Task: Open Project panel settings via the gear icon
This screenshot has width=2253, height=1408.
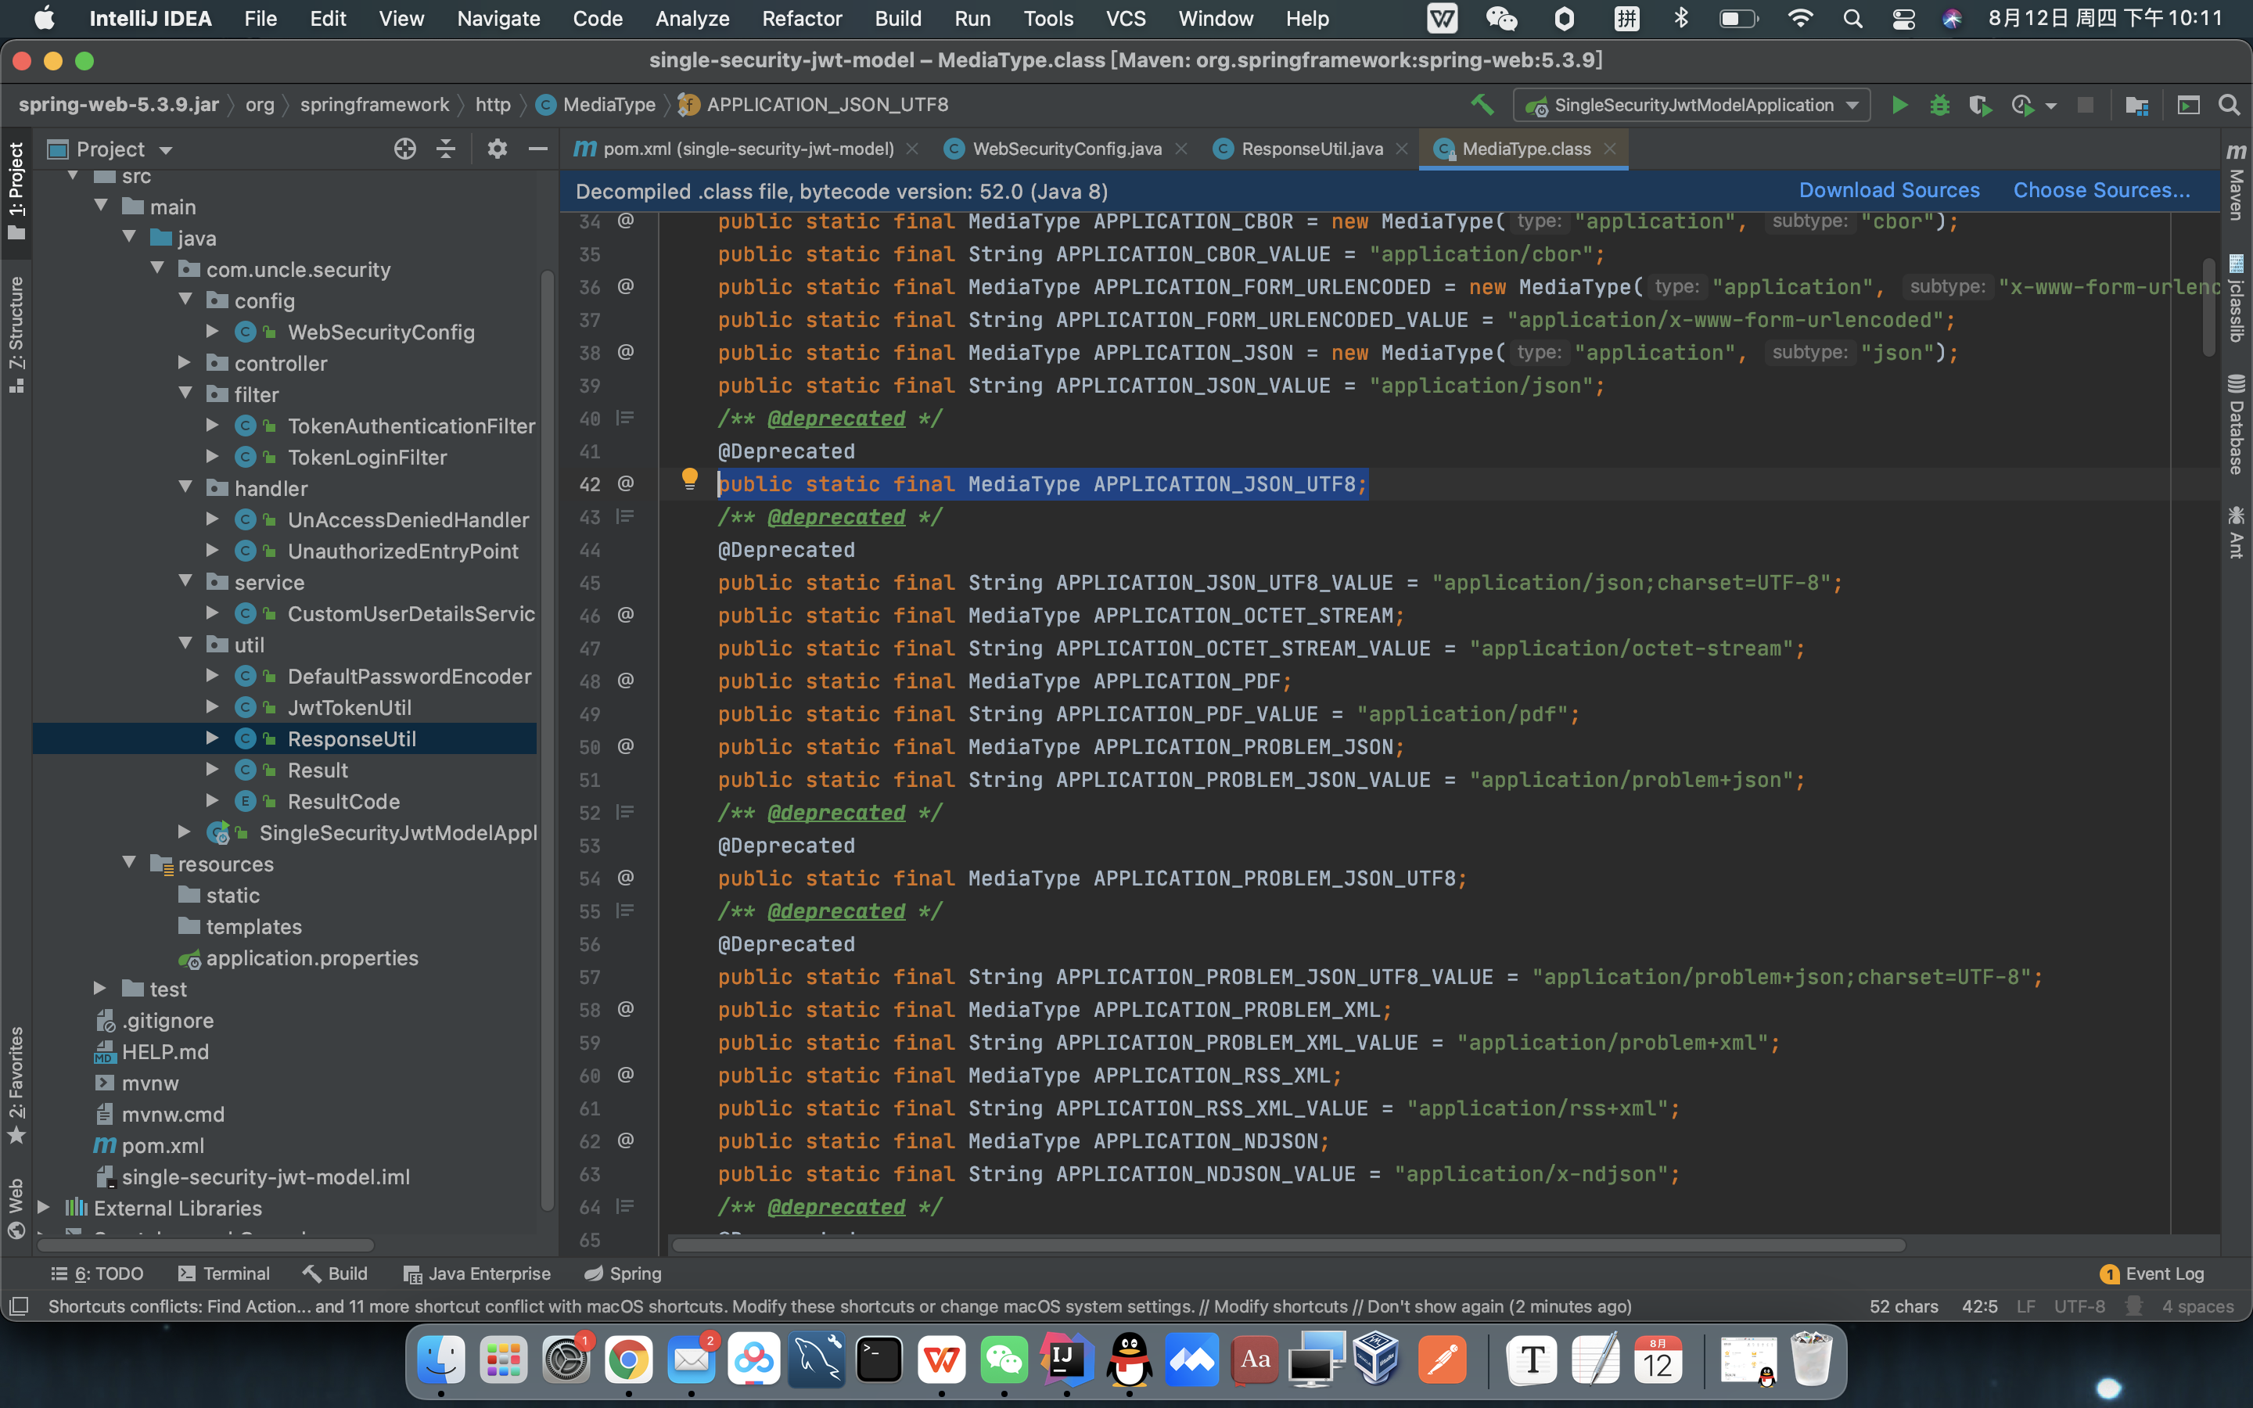Action: 498,148
